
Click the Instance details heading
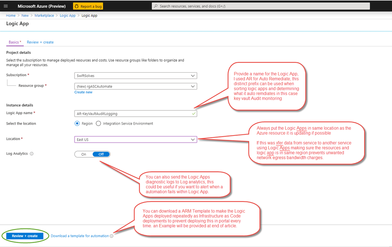pyautogui.click(x=20, y=105)
